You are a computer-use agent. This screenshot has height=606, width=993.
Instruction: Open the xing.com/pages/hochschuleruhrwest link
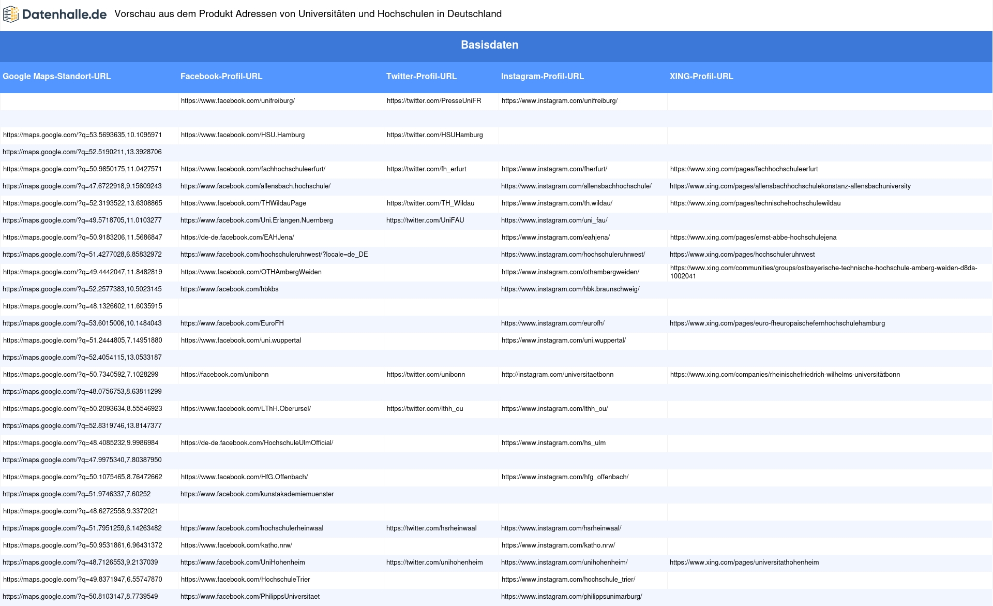[742, 255]
